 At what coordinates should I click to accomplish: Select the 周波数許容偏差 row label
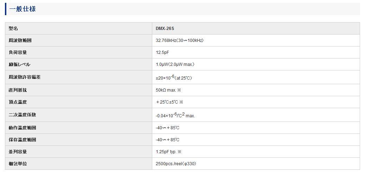coord(25,77)
